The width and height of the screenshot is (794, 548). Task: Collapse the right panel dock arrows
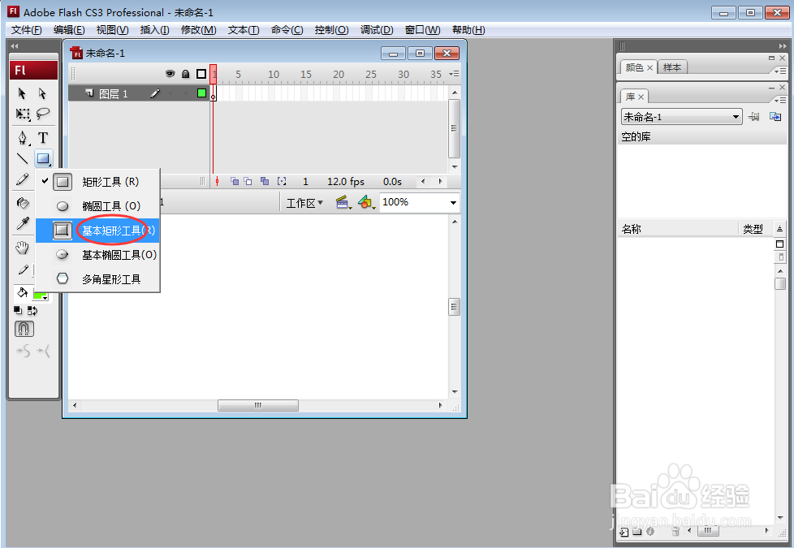[x=783, y=46]
